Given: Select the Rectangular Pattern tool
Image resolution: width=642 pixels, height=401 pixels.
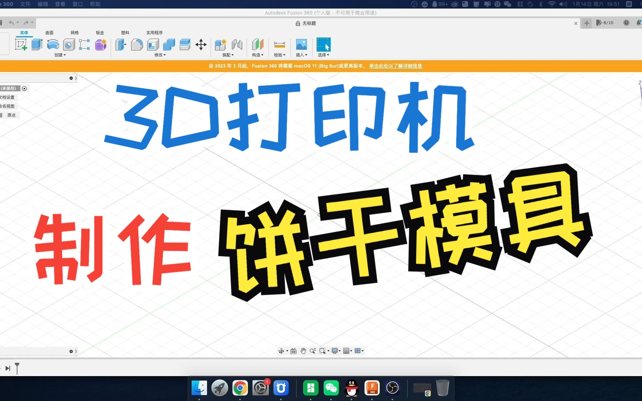Looking at the screenshot, I should [84, 45].
